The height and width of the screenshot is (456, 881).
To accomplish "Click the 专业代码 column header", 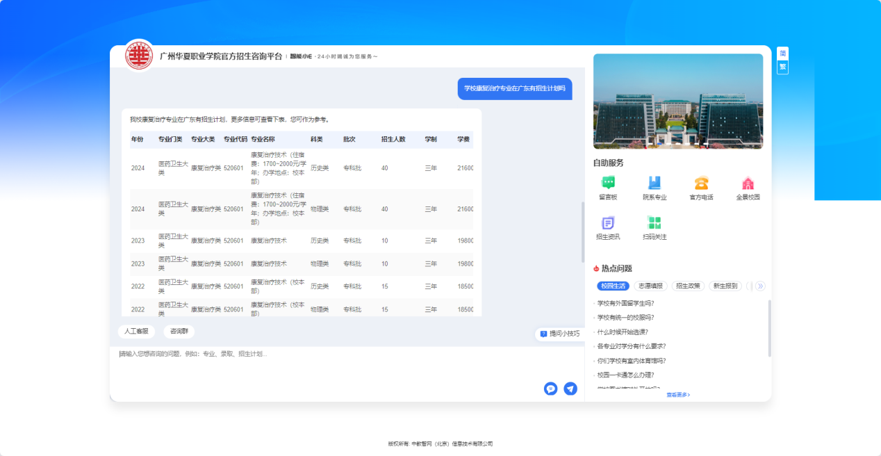I will click(236, 140).
